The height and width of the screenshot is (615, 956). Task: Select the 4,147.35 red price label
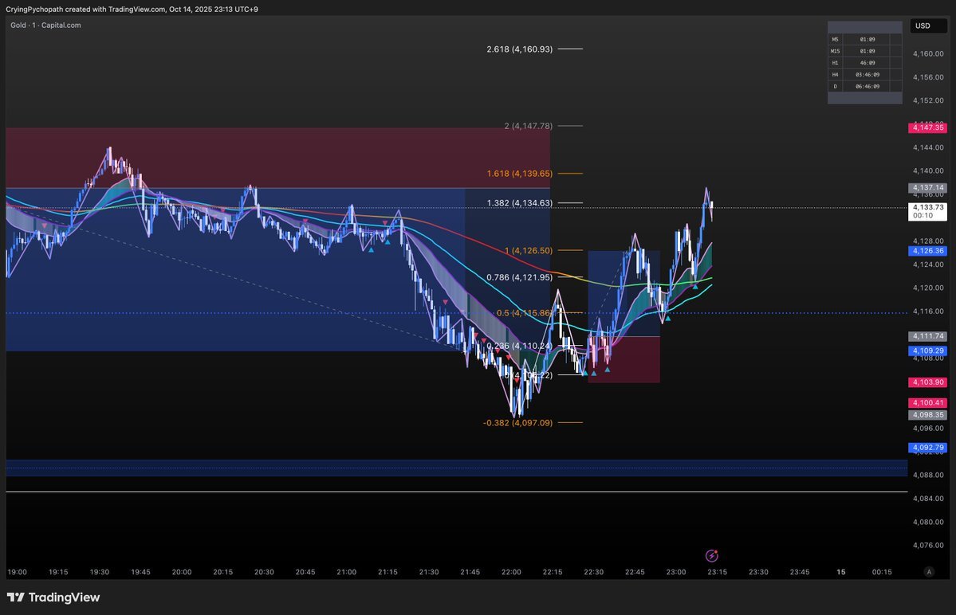pos(928,127)
